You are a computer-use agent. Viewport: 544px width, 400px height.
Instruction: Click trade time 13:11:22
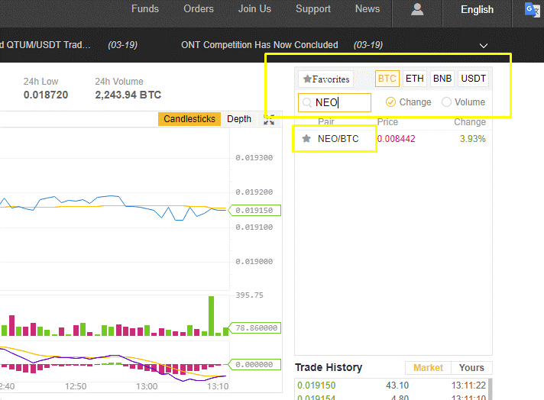pyautogui.click(x=468, y=385)
